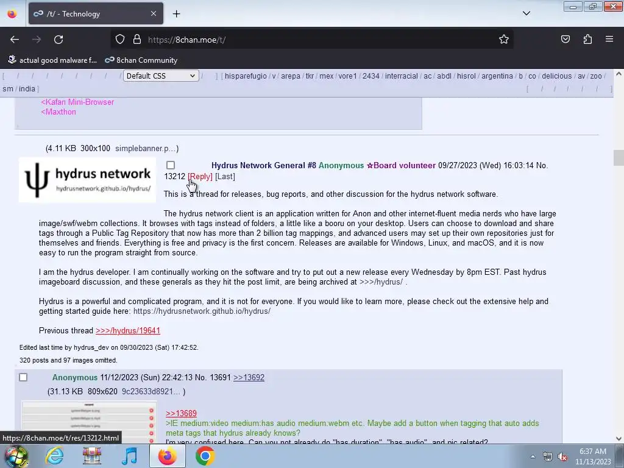This screenshot has height=468, width=624.
Task: Click the [Last] link of thread
Action: pyautogui.click(x=225, y=176)
